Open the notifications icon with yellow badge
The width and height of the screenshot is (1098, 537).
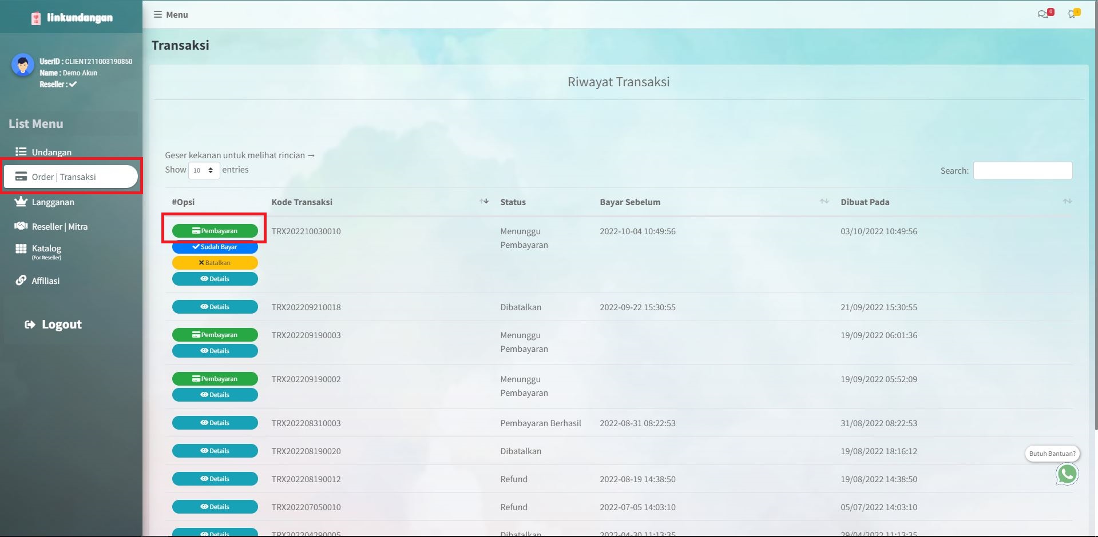point(1073,14)
